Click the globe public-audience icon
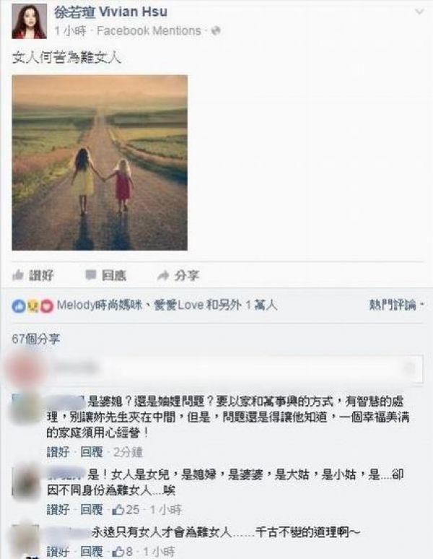The image size is (433, 559). pos(216,31)
